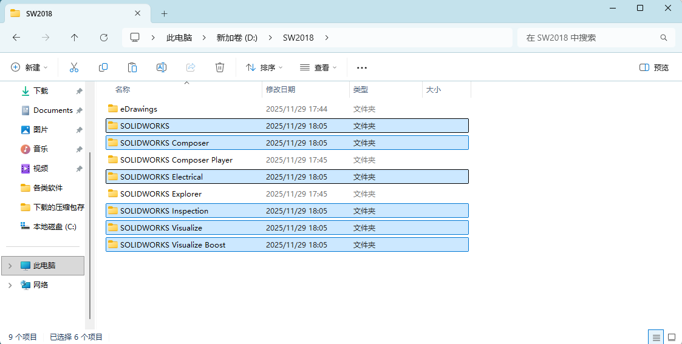Expand chevron after 此电脑 in address bar
Viewport: 682px width, 344px height.
pyautogui.click(x=204, y=38)
